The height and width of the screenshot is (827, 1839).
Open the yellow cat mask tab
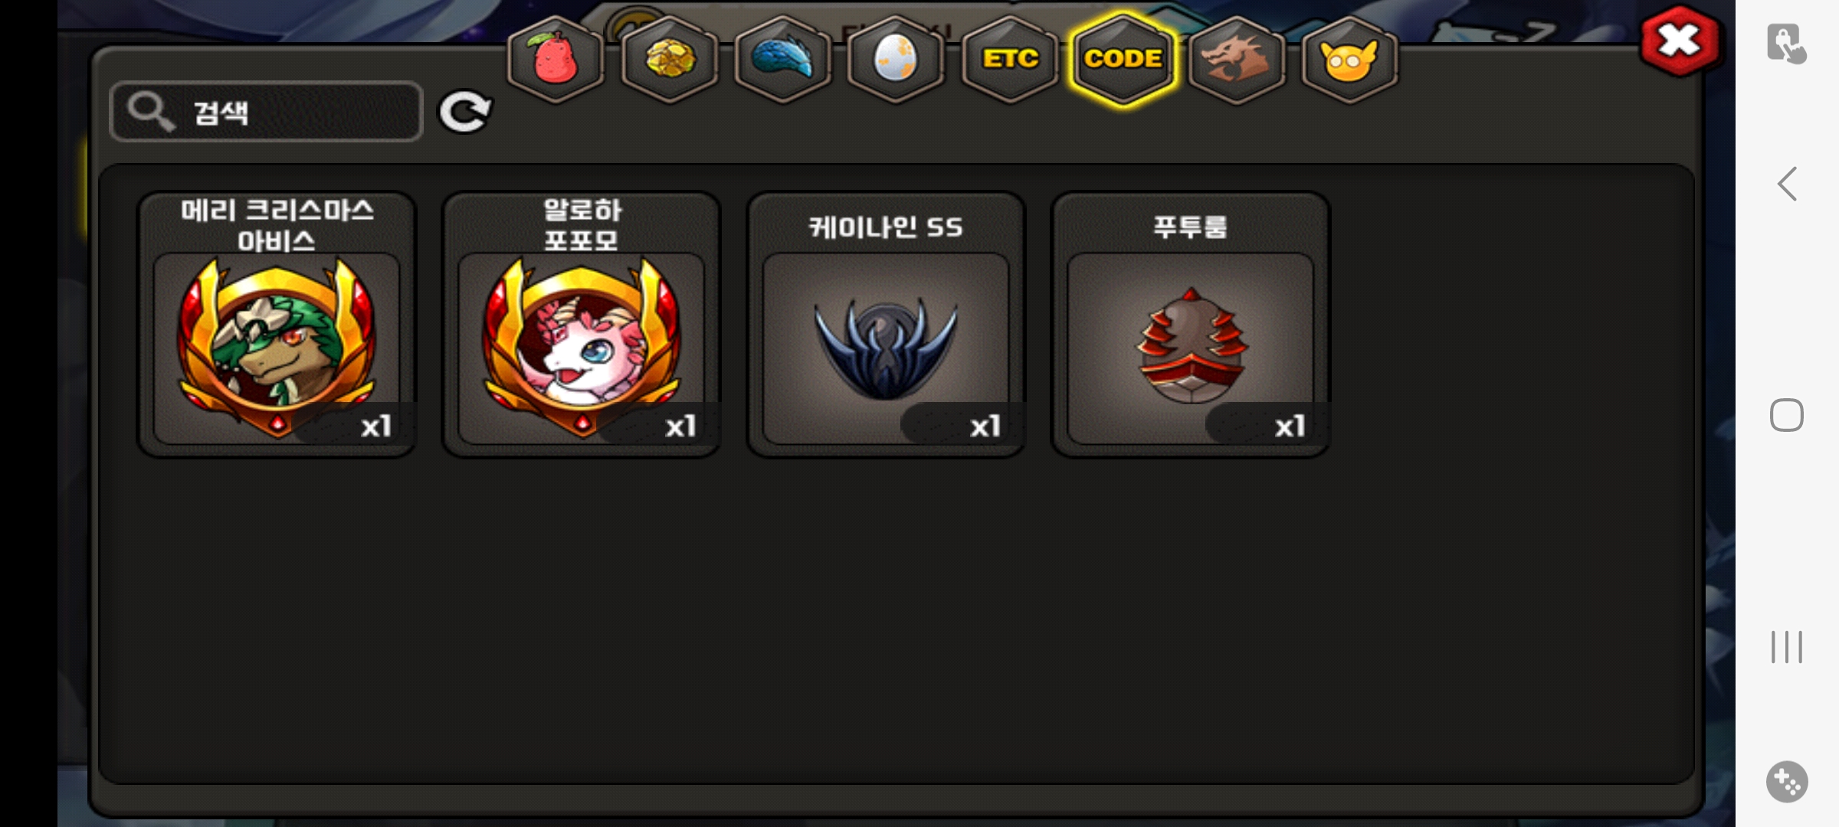(x=1349, y=60)
